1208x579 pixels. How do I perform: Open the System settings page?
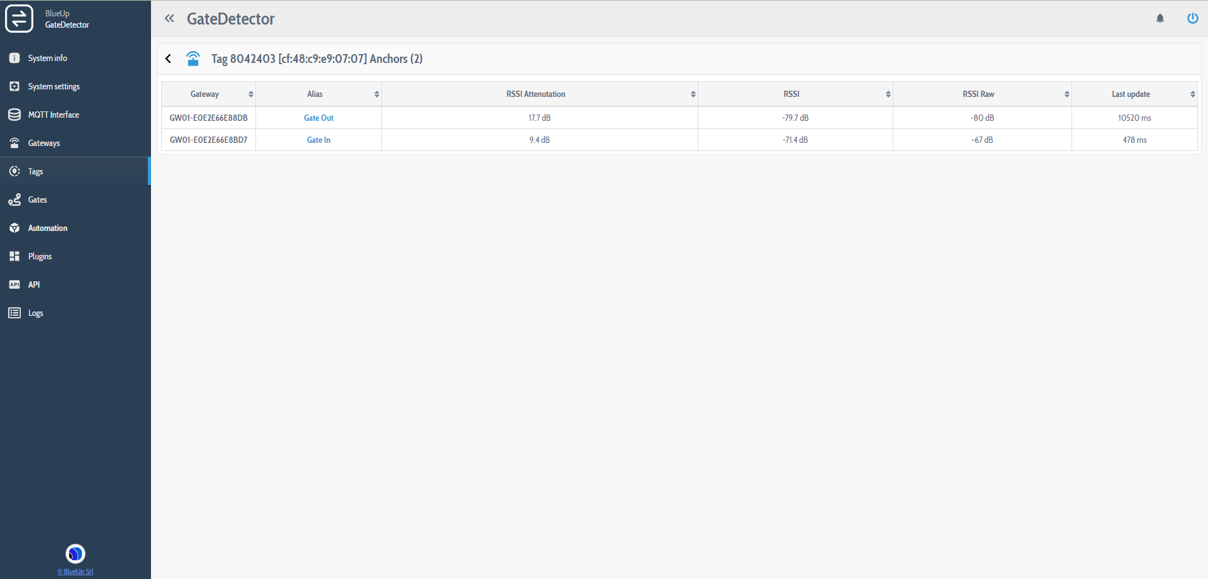click(53, 86)
